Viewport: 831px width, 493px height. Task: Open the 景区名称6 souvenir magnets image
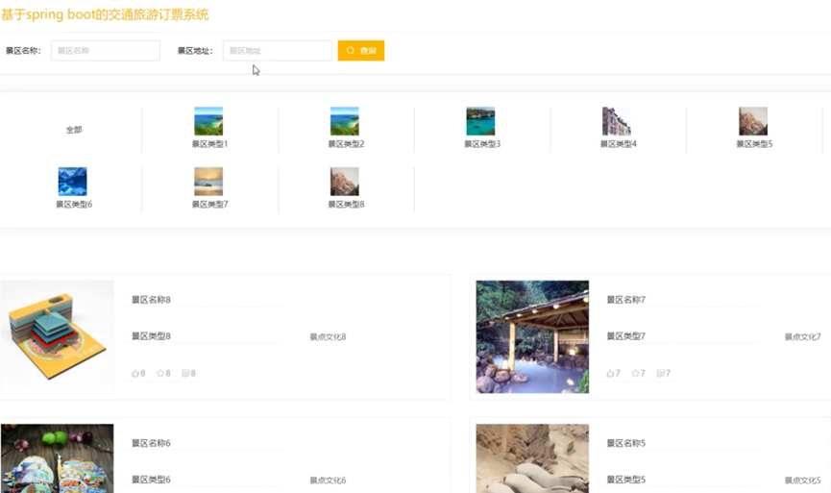pyautogui.click(x=58, y=458)
